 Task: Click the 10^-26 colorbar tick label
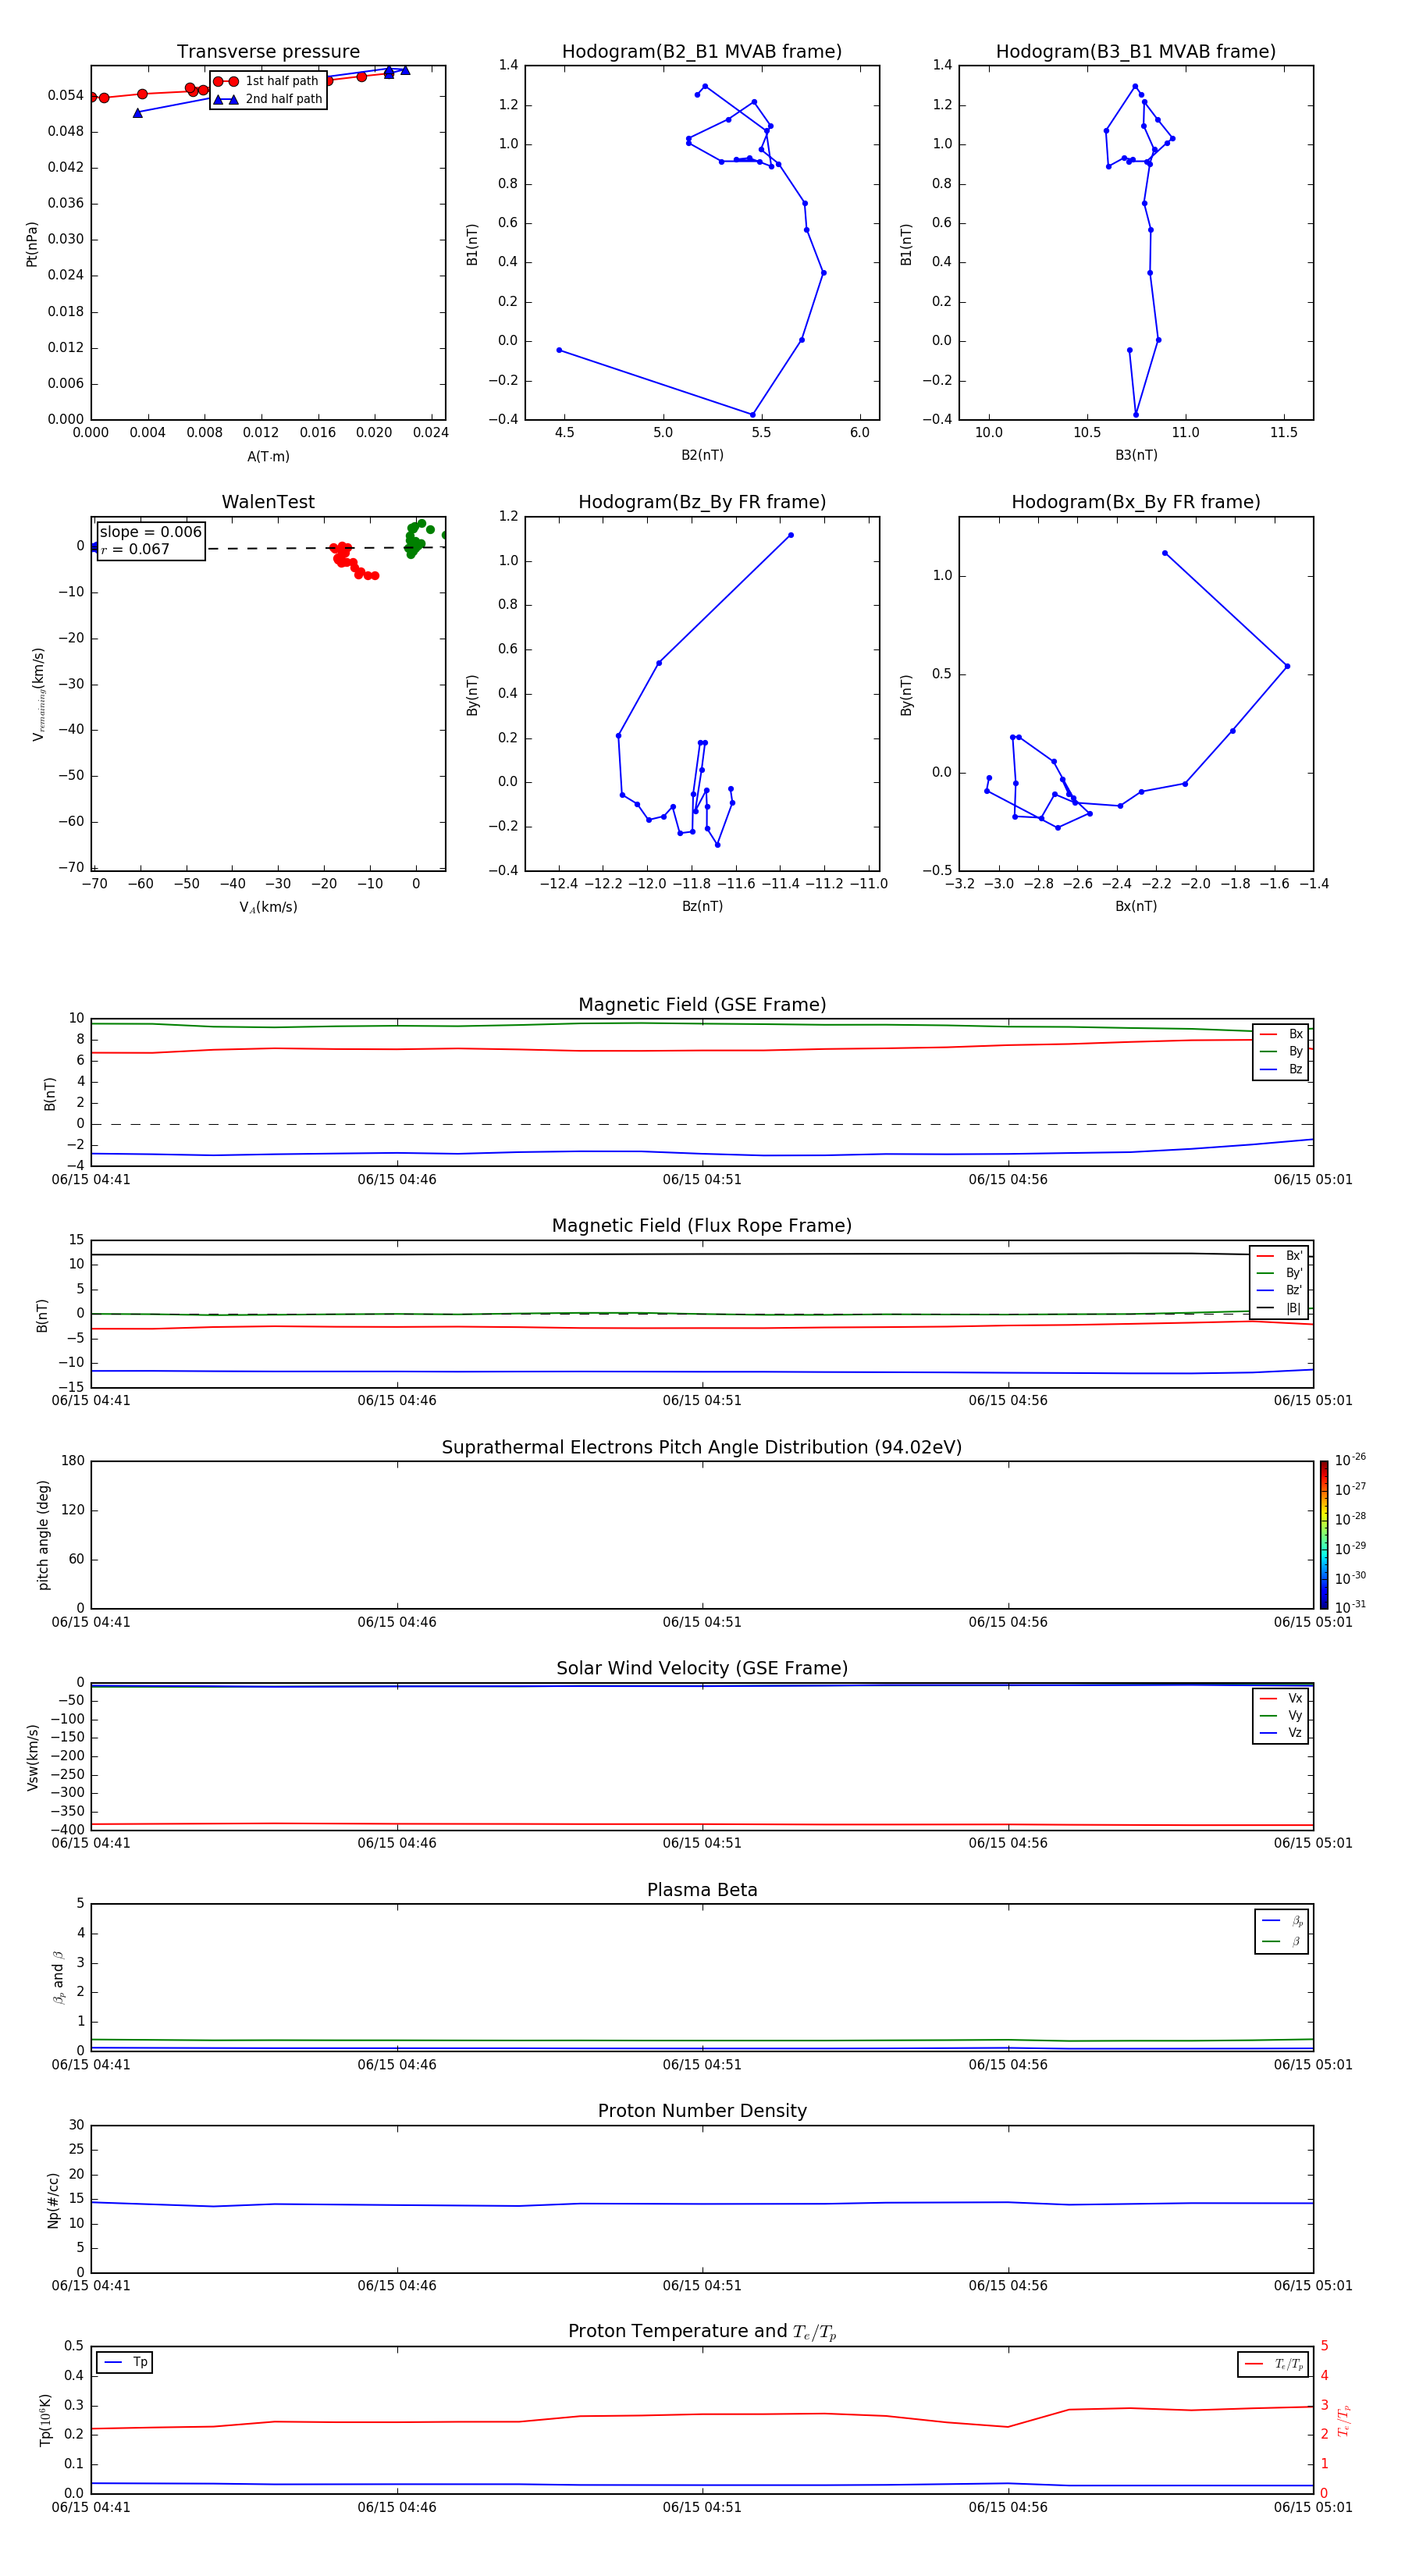(1350, 1460)
